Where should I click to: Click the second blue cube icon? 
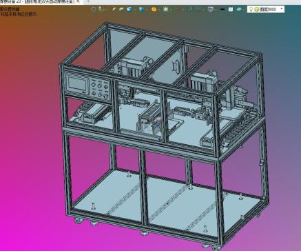tap(142, 9)
